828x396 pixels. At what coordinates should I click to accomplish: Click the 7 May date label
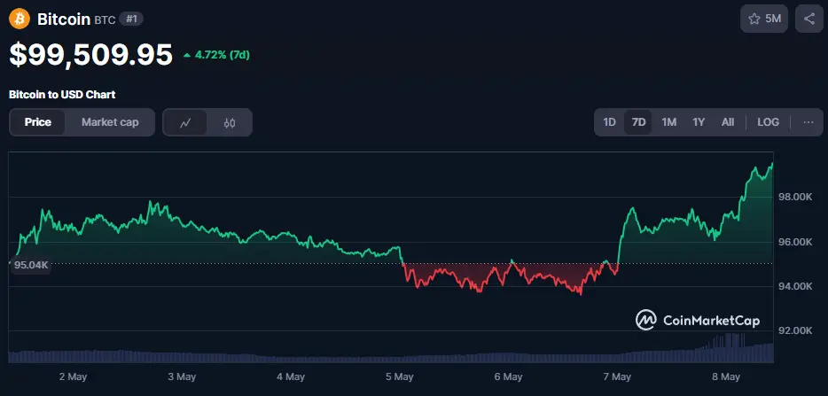[x=617, y=377]
